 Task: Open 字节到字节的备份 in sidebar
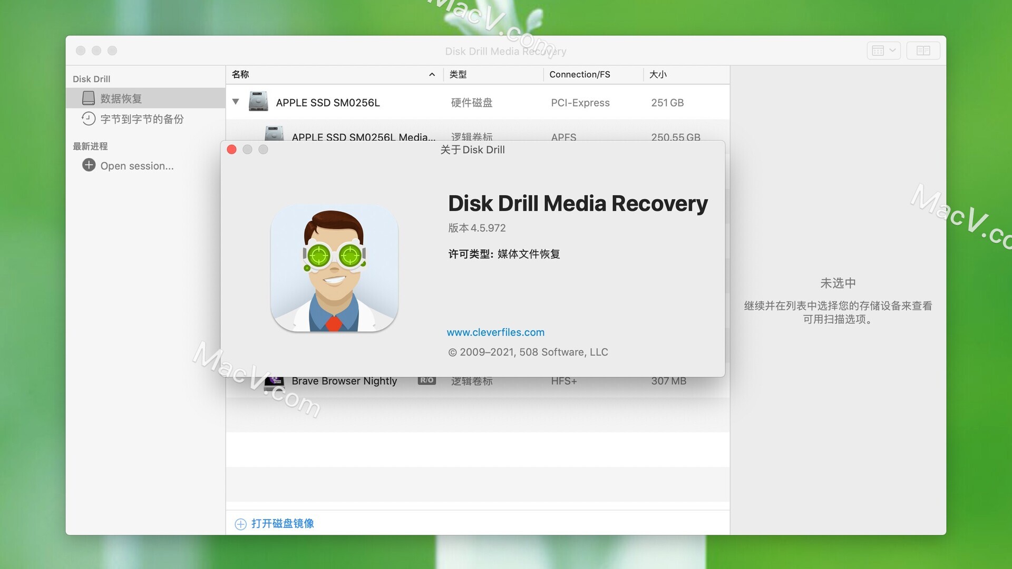coord(142,119)
